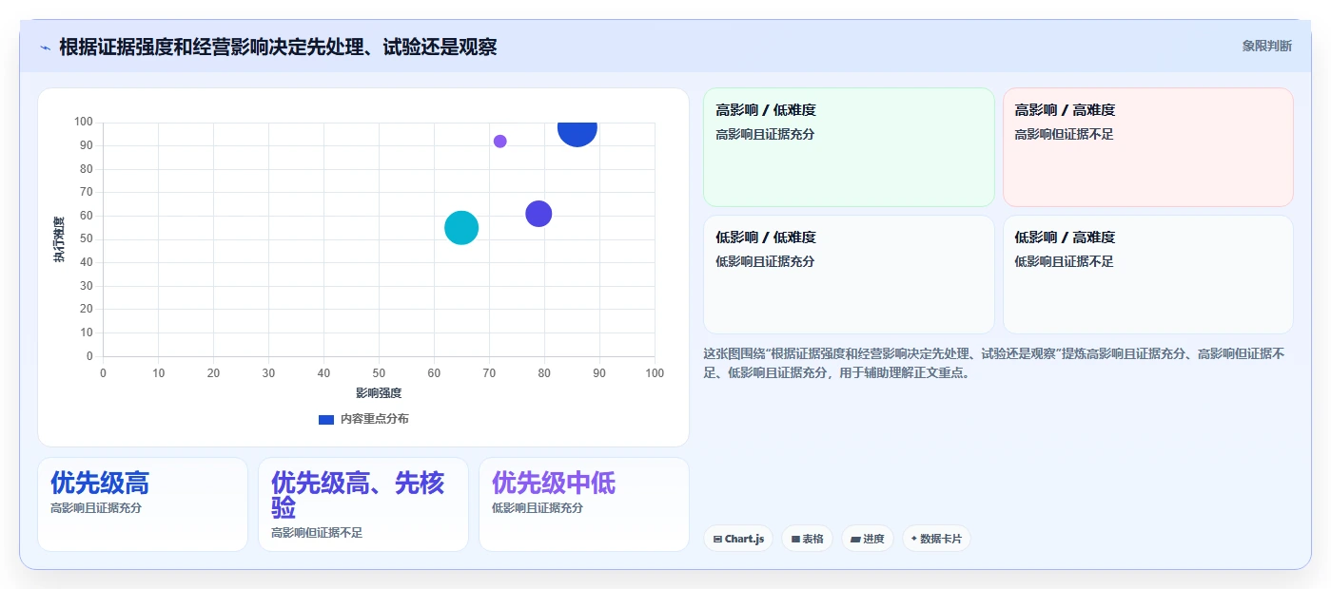Click the 进度 tag chip
Image resolution: width=1331 pixels, height=589 pixels.
[868, 539]
